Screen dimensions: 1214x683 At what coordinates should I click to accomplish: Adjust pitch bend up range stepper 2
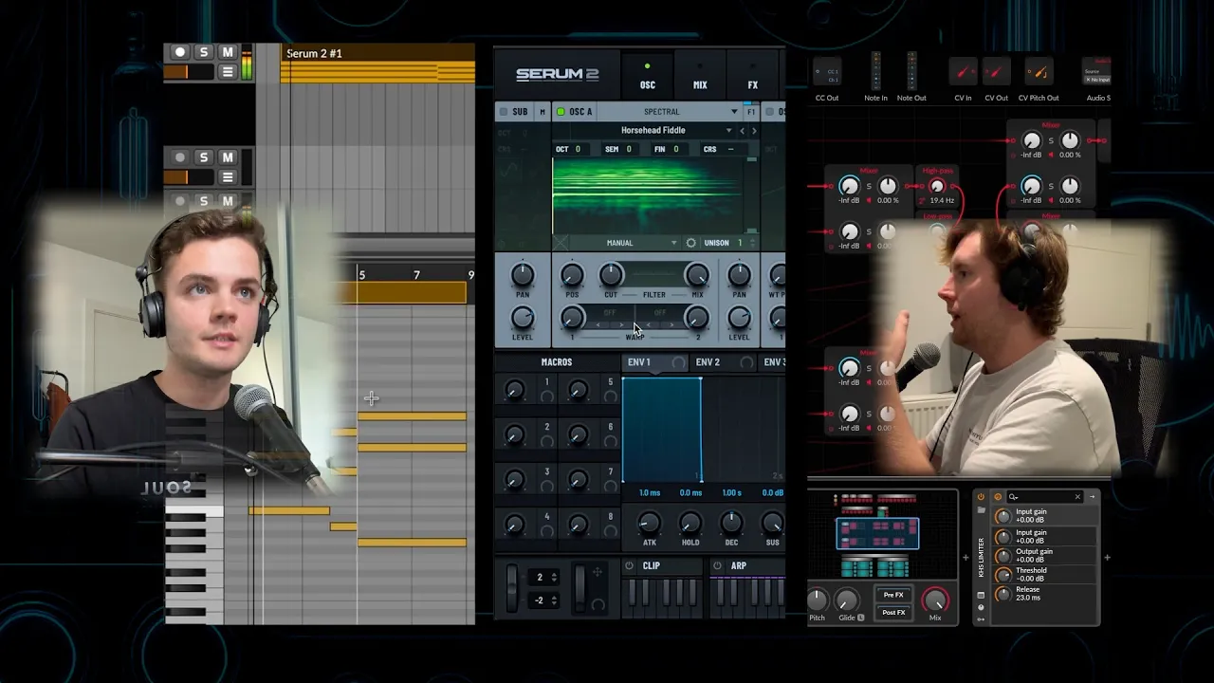pyautogui.click(x=554, y=577)
